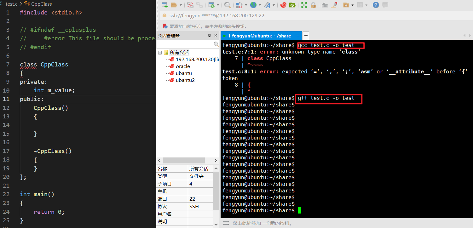Click the reconnect chain-link icon
Viewport: 473px width, 228px height.
pos(199,5)
